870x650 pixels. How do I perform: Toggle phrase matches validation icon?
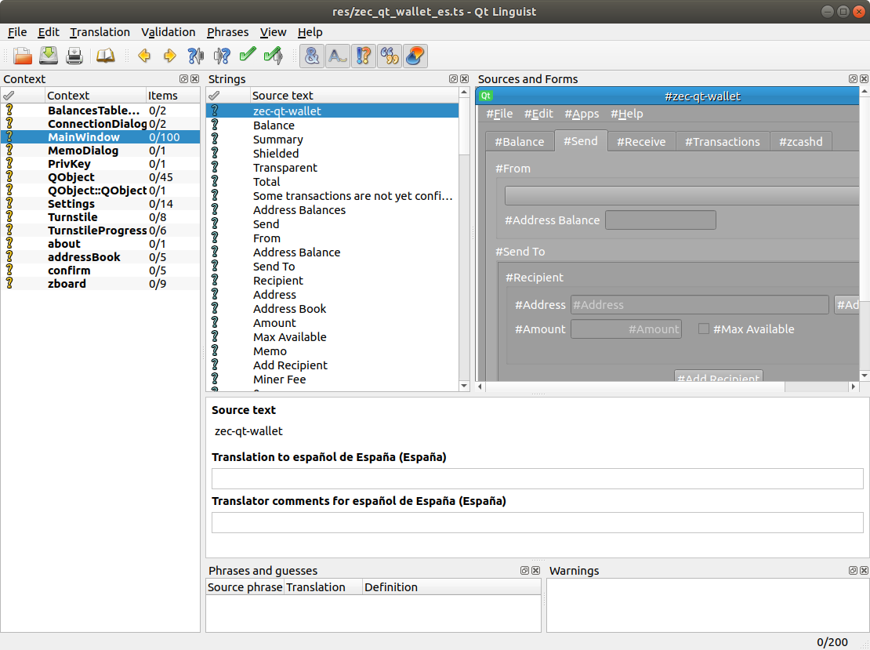390,56
